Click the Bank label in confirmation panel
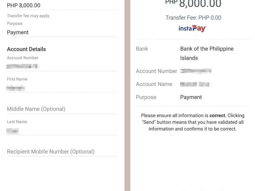 142,49
